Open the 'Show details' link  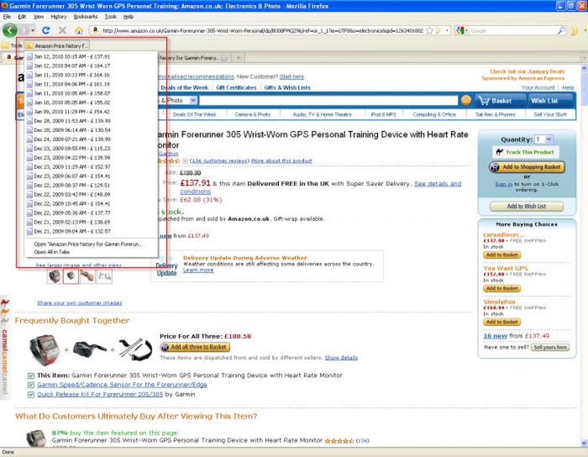[341, 358]
